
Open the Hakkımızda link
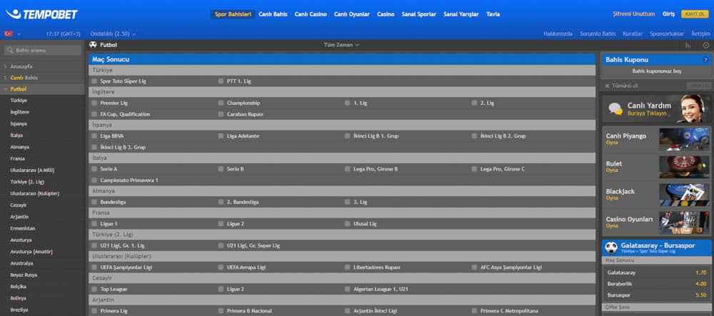pos(558,34)
